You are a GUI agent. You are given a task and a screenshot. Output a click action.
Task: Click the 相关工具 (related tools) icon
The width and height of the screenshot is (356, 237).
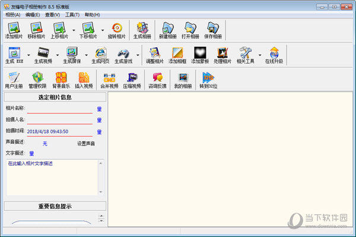tap(246, 55)
